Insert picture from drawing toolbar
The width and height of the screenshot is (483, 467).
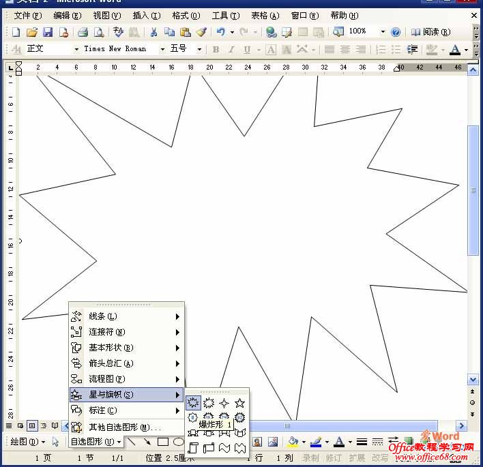coord(273,442)
